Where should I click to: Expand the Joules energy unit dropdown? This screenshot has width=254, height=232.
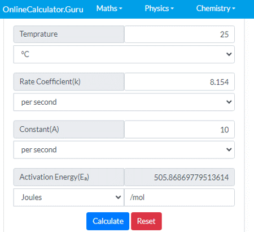69,197
